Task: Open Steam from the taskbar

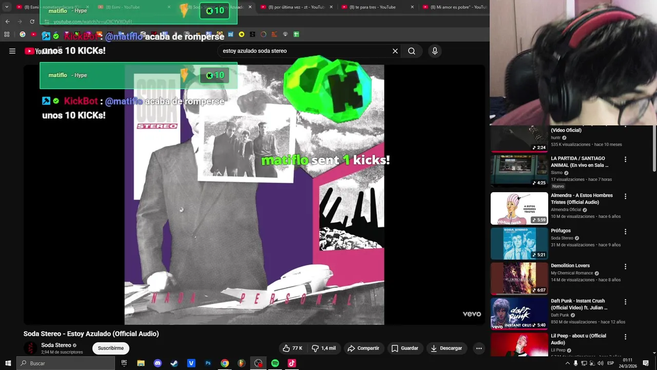Action: 175,363
